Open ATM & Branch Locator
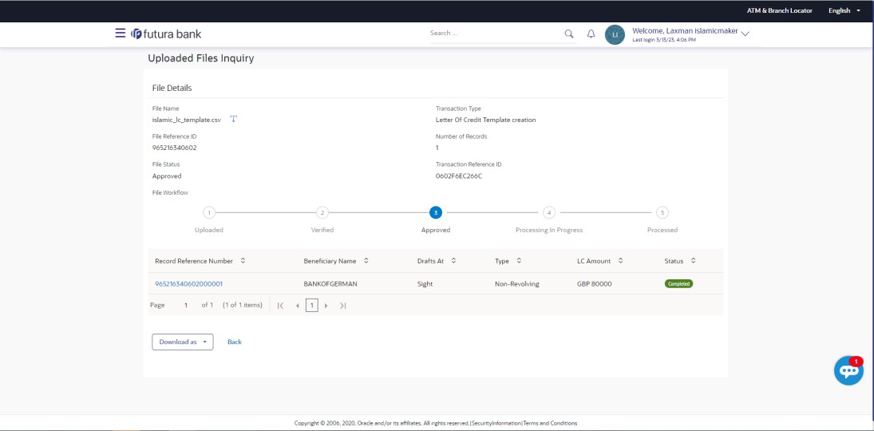874x431 pixels. pyautogui.click(x=779, y=10)
